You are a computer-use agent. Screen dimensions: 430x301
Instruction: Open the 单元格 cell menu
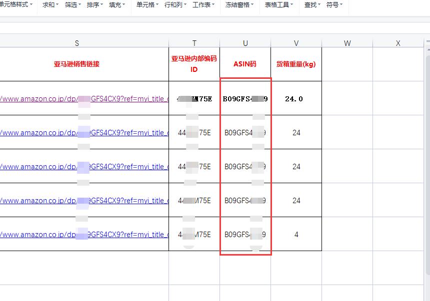pyautogui.click(x=147, y=4)
